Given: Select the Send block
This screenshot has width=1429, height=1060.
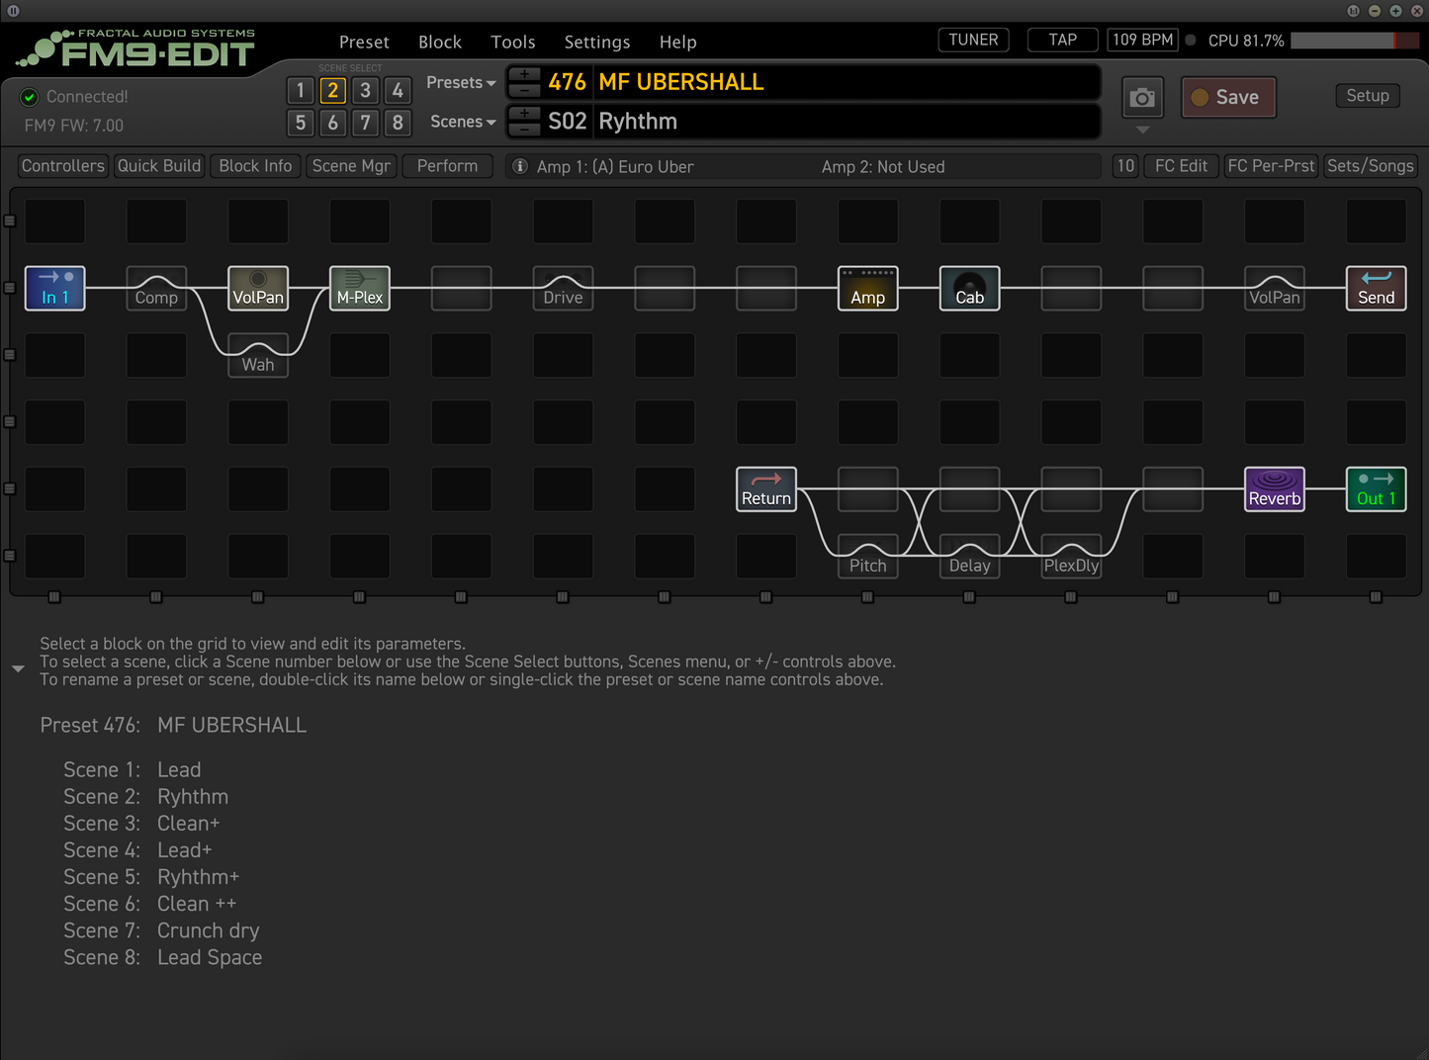Looking at the screenshot, I should pyautogui.click(x=1377, y=288).
